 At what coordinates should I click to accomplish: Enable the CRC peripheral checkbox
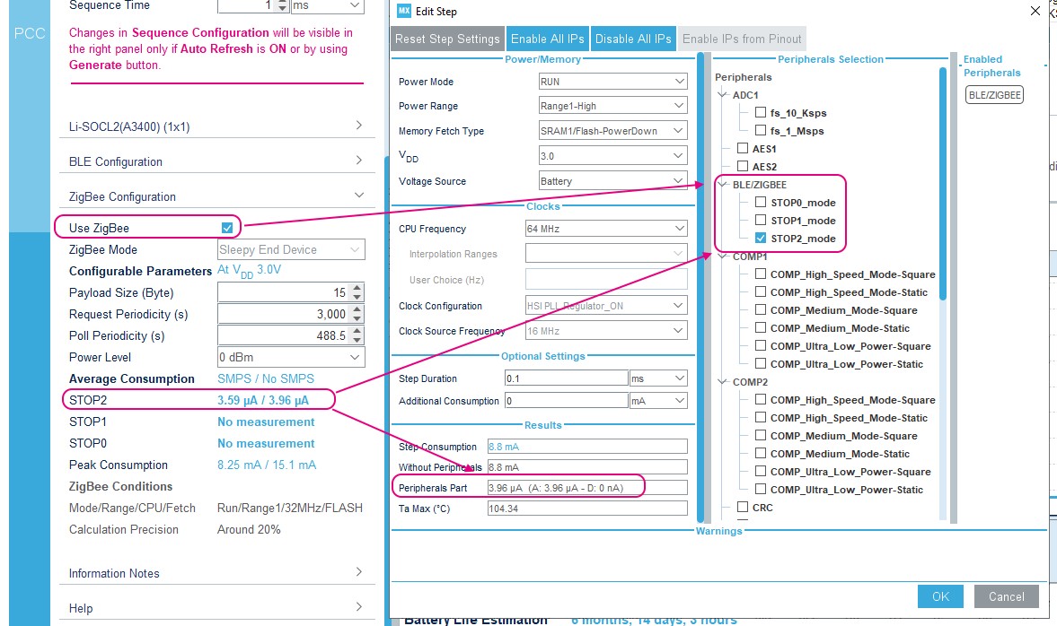743,507
